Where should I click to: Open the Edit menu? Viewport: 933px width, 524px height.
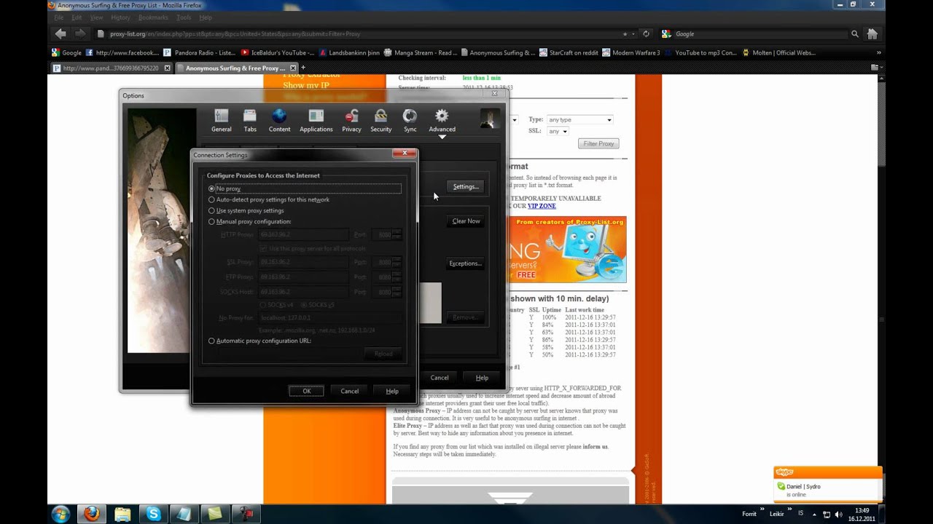point(77,17)
